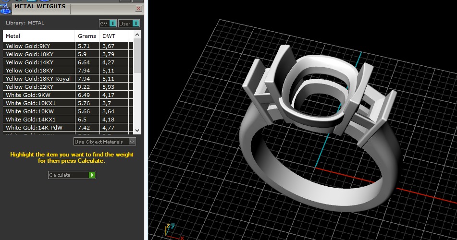Select the White Gold:10KW row
The image size is (457, 240).
pos(68,111)
